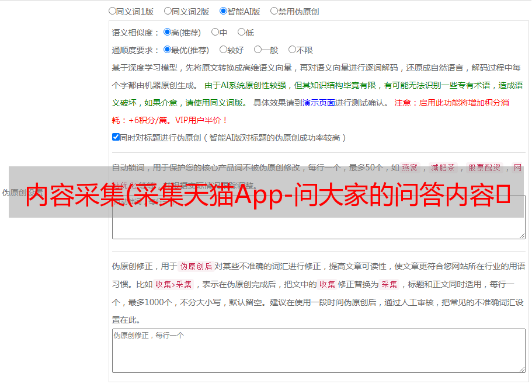Toggle the 同时对标题进行伪原创 checkbox
532x384 pixels.
coord(116,137)
